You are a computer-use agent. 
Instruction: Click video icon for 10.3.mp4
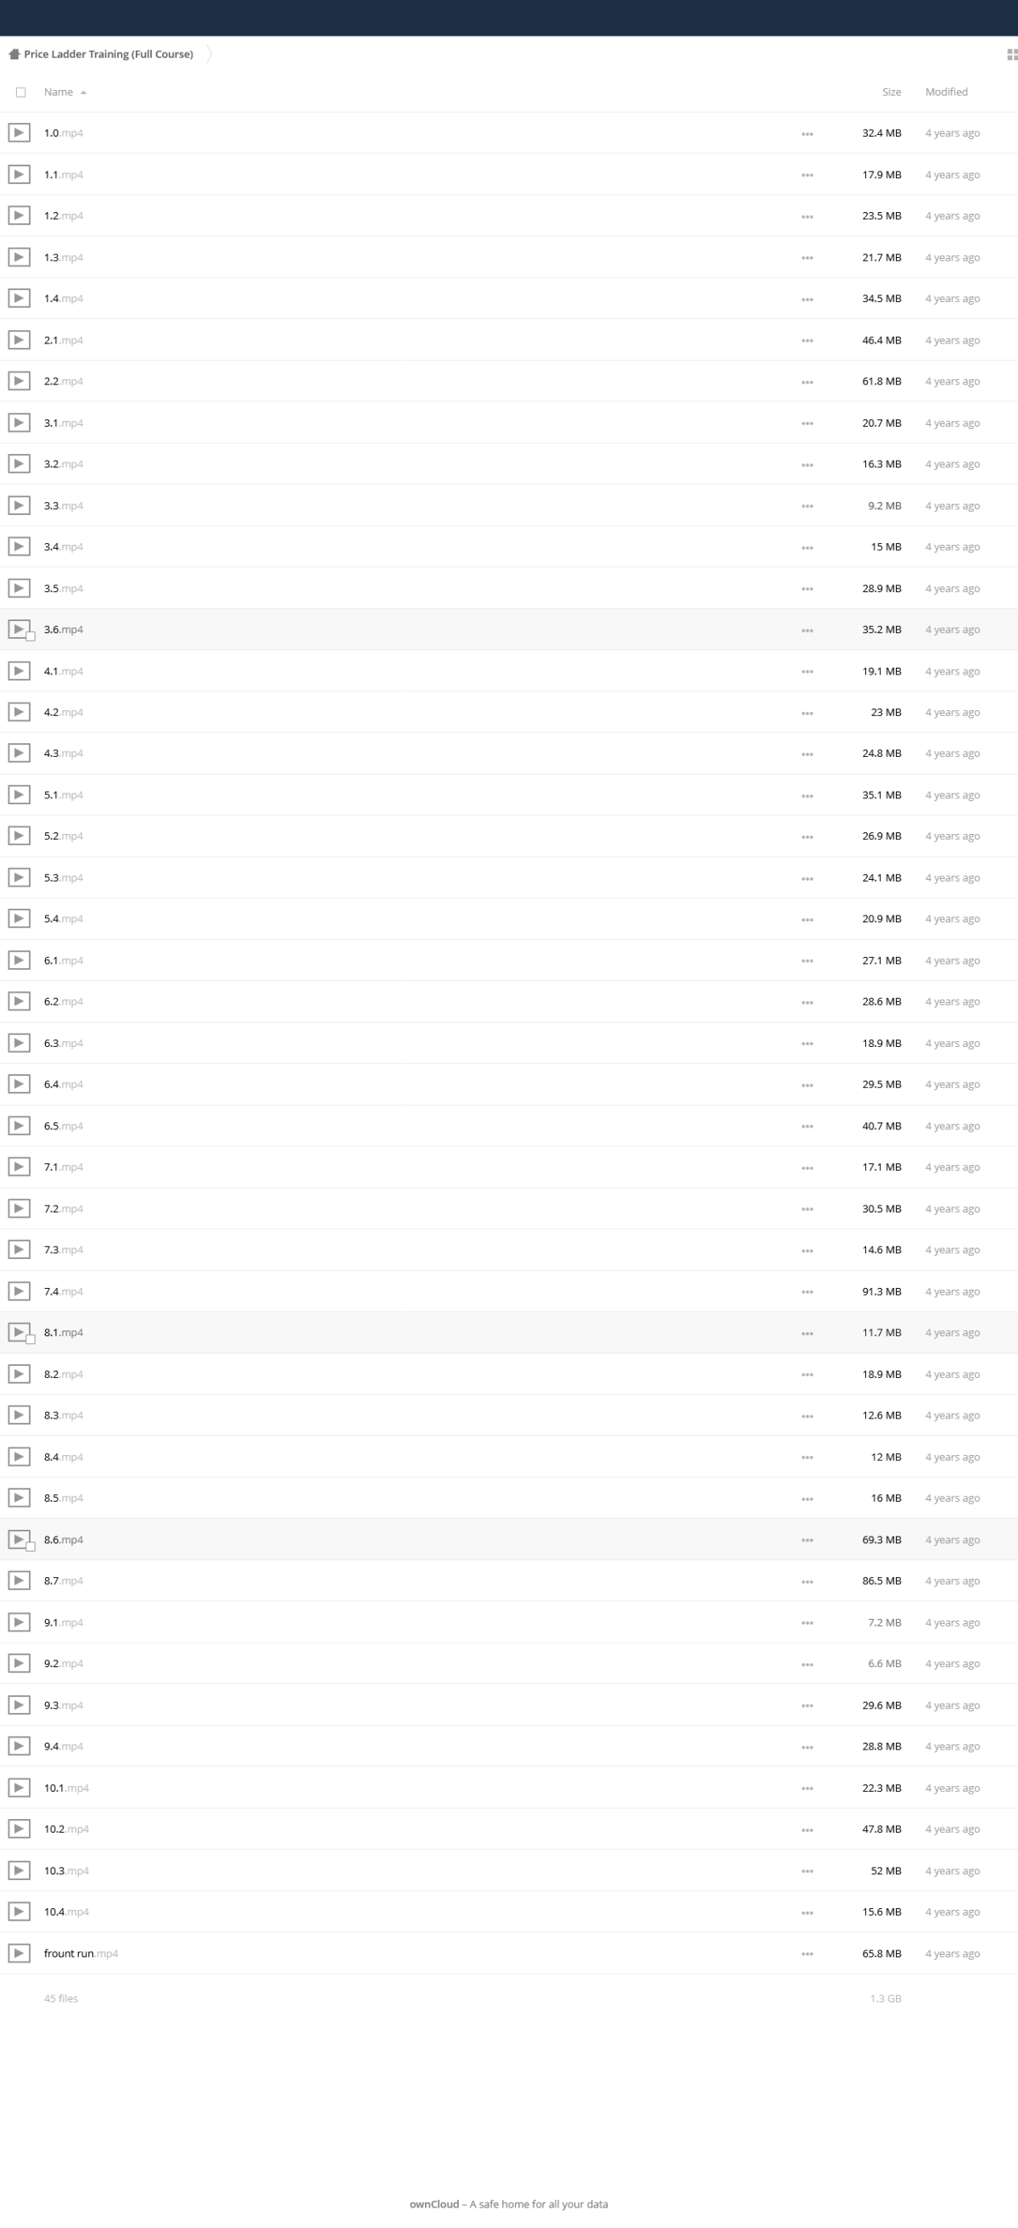coord(19,1870)
